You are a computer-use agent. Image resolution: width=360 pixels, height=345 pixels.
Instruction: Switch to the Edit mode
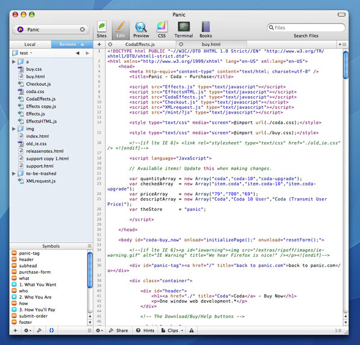[121, 30]
